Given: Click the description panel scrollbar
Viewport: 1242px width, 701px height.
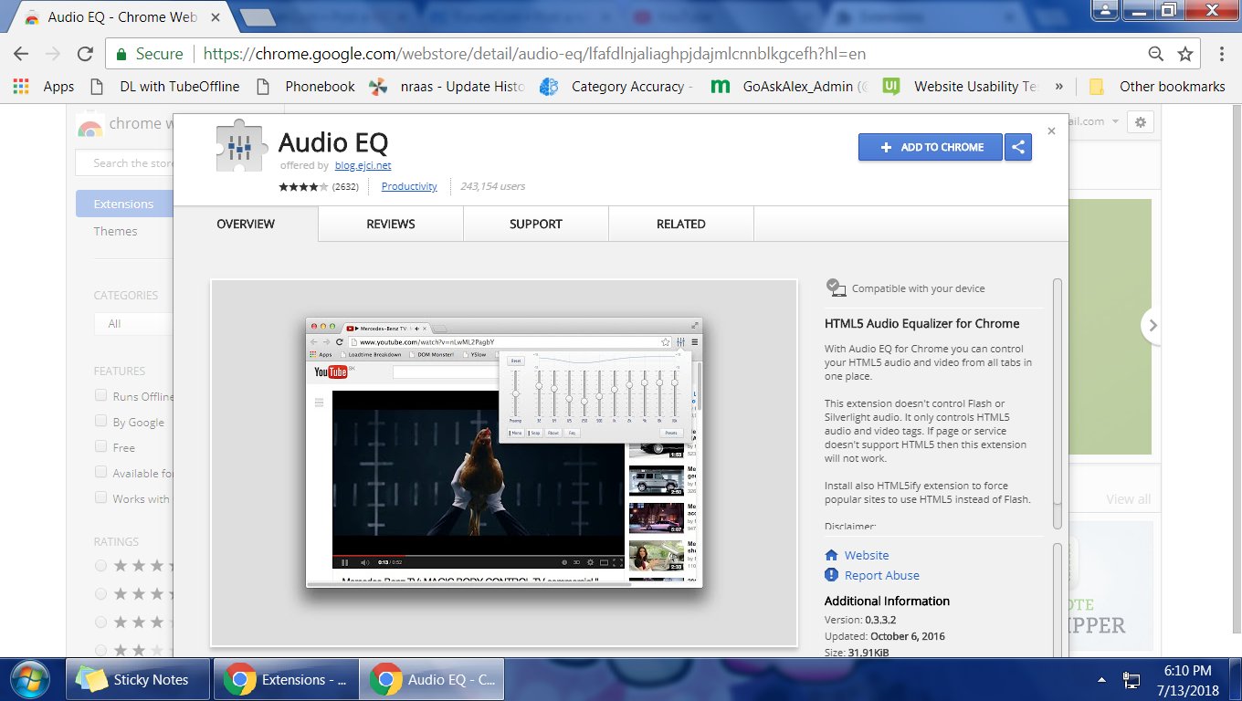Looking at the screenshot, I should pos(1058,403).
